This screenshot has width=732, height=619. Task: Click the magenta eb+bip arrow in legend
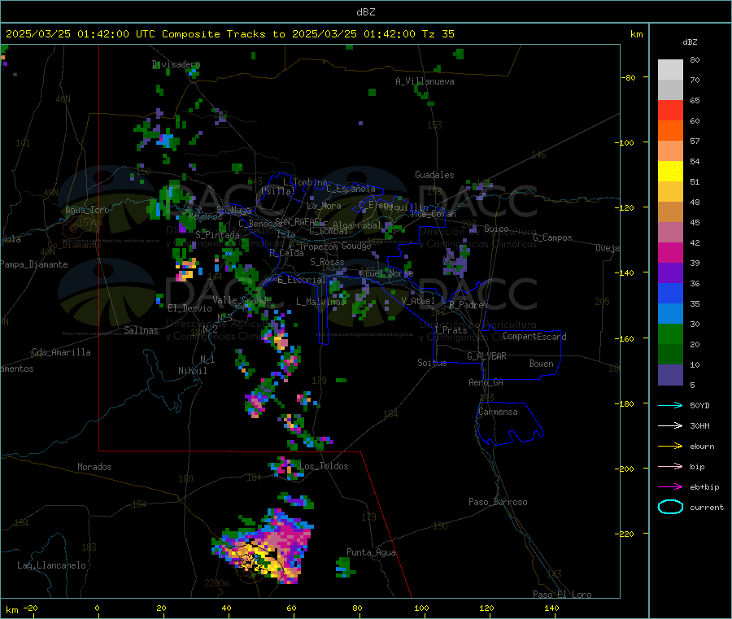click(x=670, y=487)
